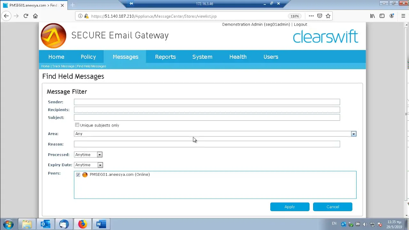Click into the Reason field
The height and width of the screenshot is (230, 409).
click(207, 144)
